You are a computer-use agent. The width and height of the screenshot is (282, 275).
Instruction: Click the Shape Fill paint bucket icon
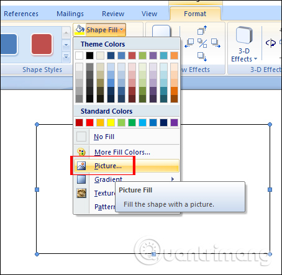click(x=80, y=30)
